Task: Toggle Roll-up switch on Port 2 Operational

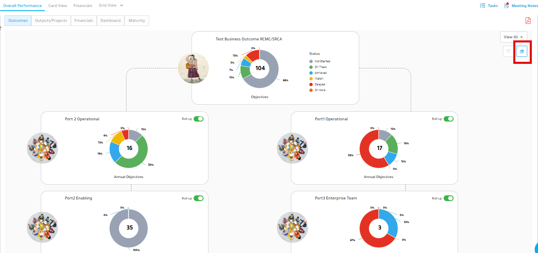Action: 199,119
